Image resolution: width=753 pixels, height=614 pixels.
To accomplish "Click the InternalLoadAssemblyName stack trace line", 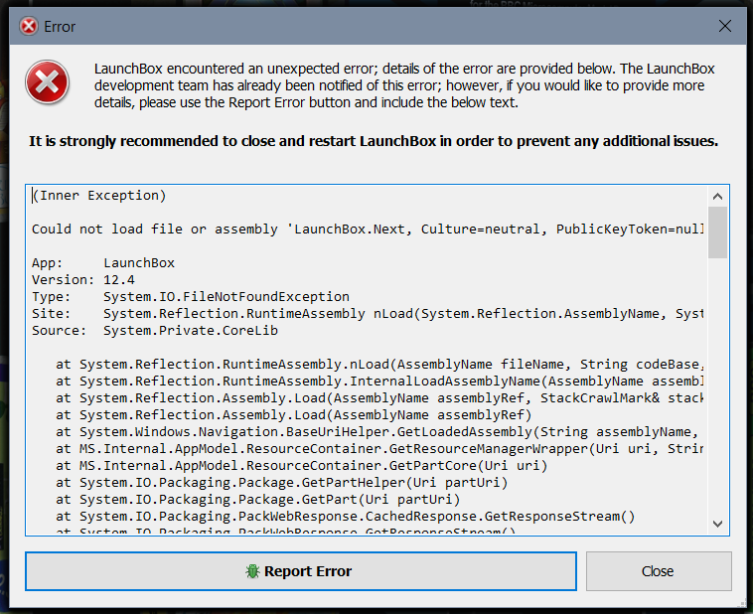I will (x=379, y=381).
